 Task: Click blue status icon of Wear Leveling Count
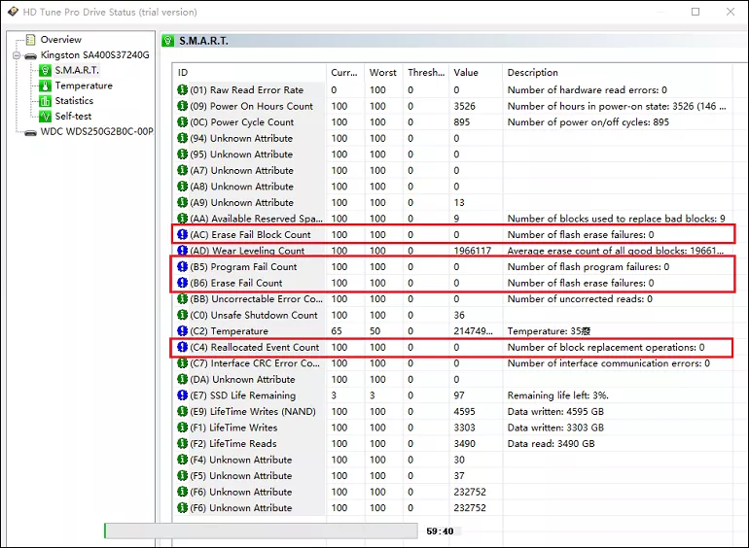coord(182,251)
